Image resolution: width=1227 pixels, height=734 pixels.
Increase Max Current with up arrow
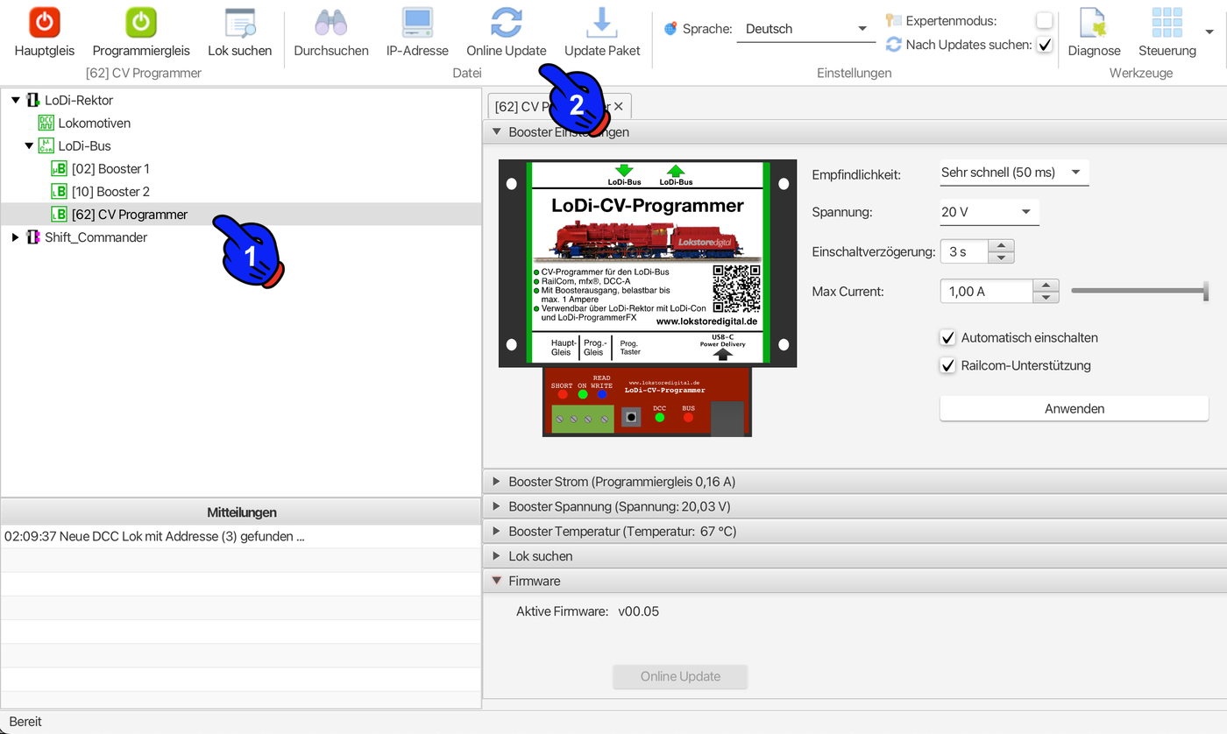coord(1046,285)
